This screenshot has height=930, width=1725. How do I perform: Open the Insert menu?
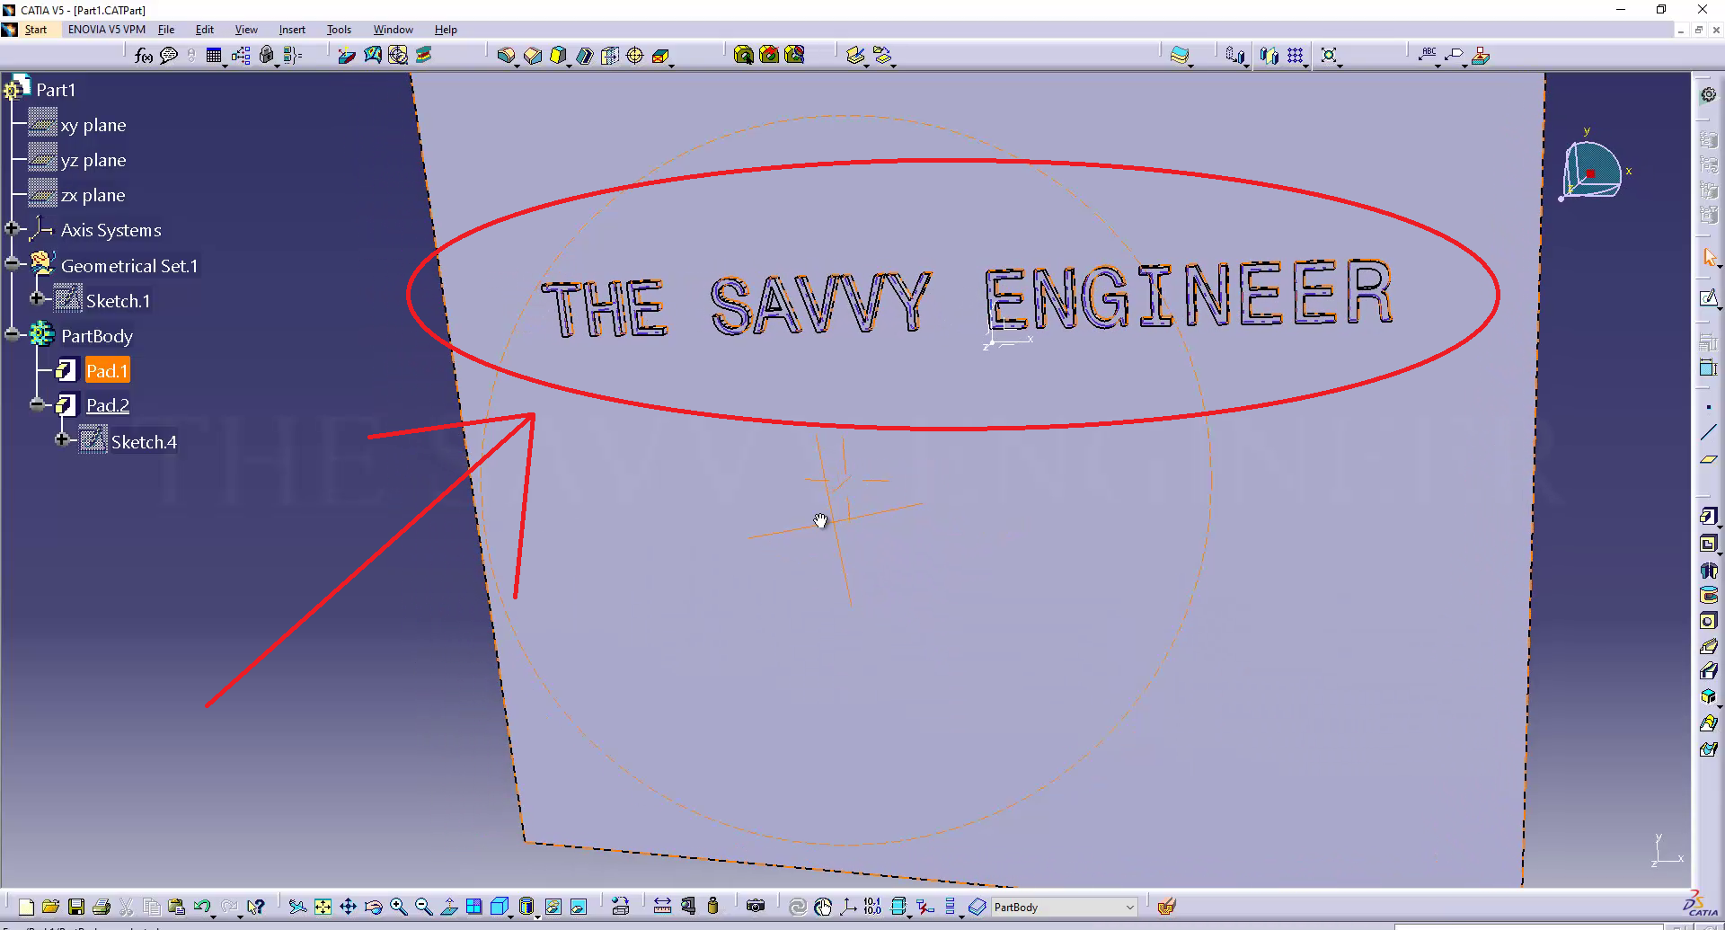[291, 30]
